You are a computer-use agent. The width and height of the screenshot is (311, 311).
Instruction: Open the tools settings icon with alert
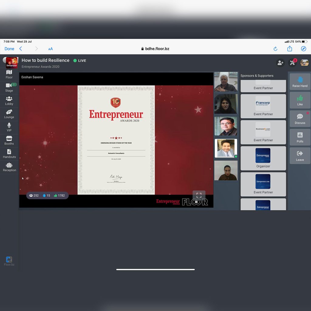[292, 63]
